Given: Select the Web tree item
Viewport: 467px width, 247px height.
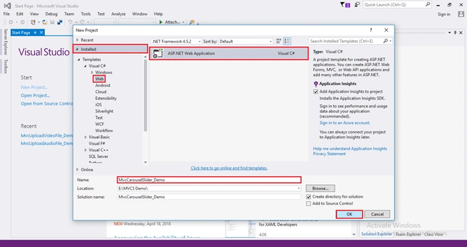Looking at the screenshot, I should click(x=99, y=79).
